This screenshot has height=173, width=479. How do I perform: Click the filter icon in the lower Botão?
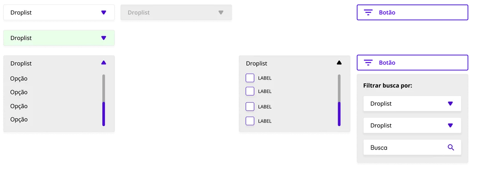368,63
